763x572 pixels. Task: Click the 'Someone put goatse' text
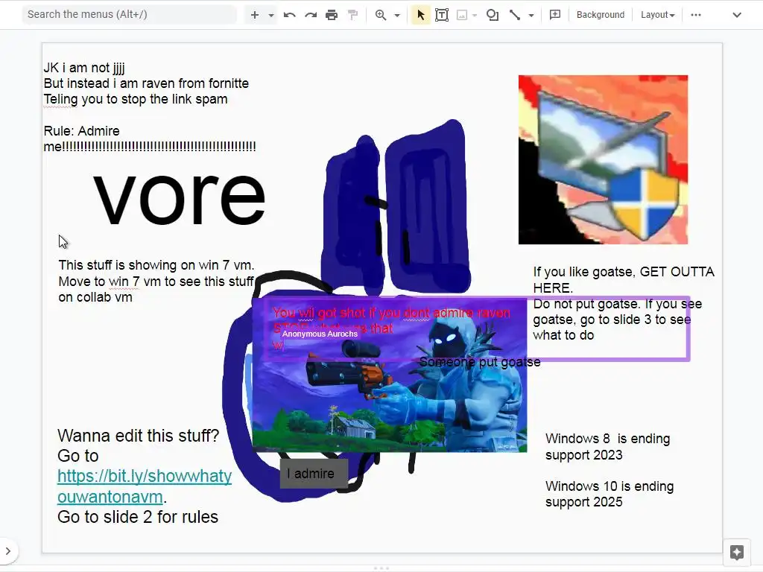480,362
